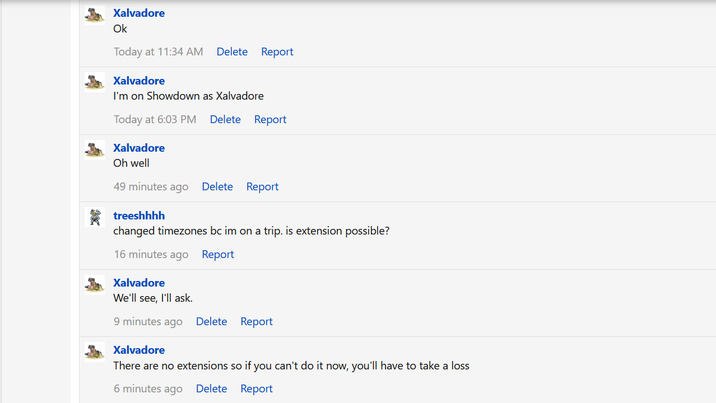Image resolution: width=716 pixels, height=403 pixels.
Task: Report the "I'm on Showdown" comment
Action: 270,119
